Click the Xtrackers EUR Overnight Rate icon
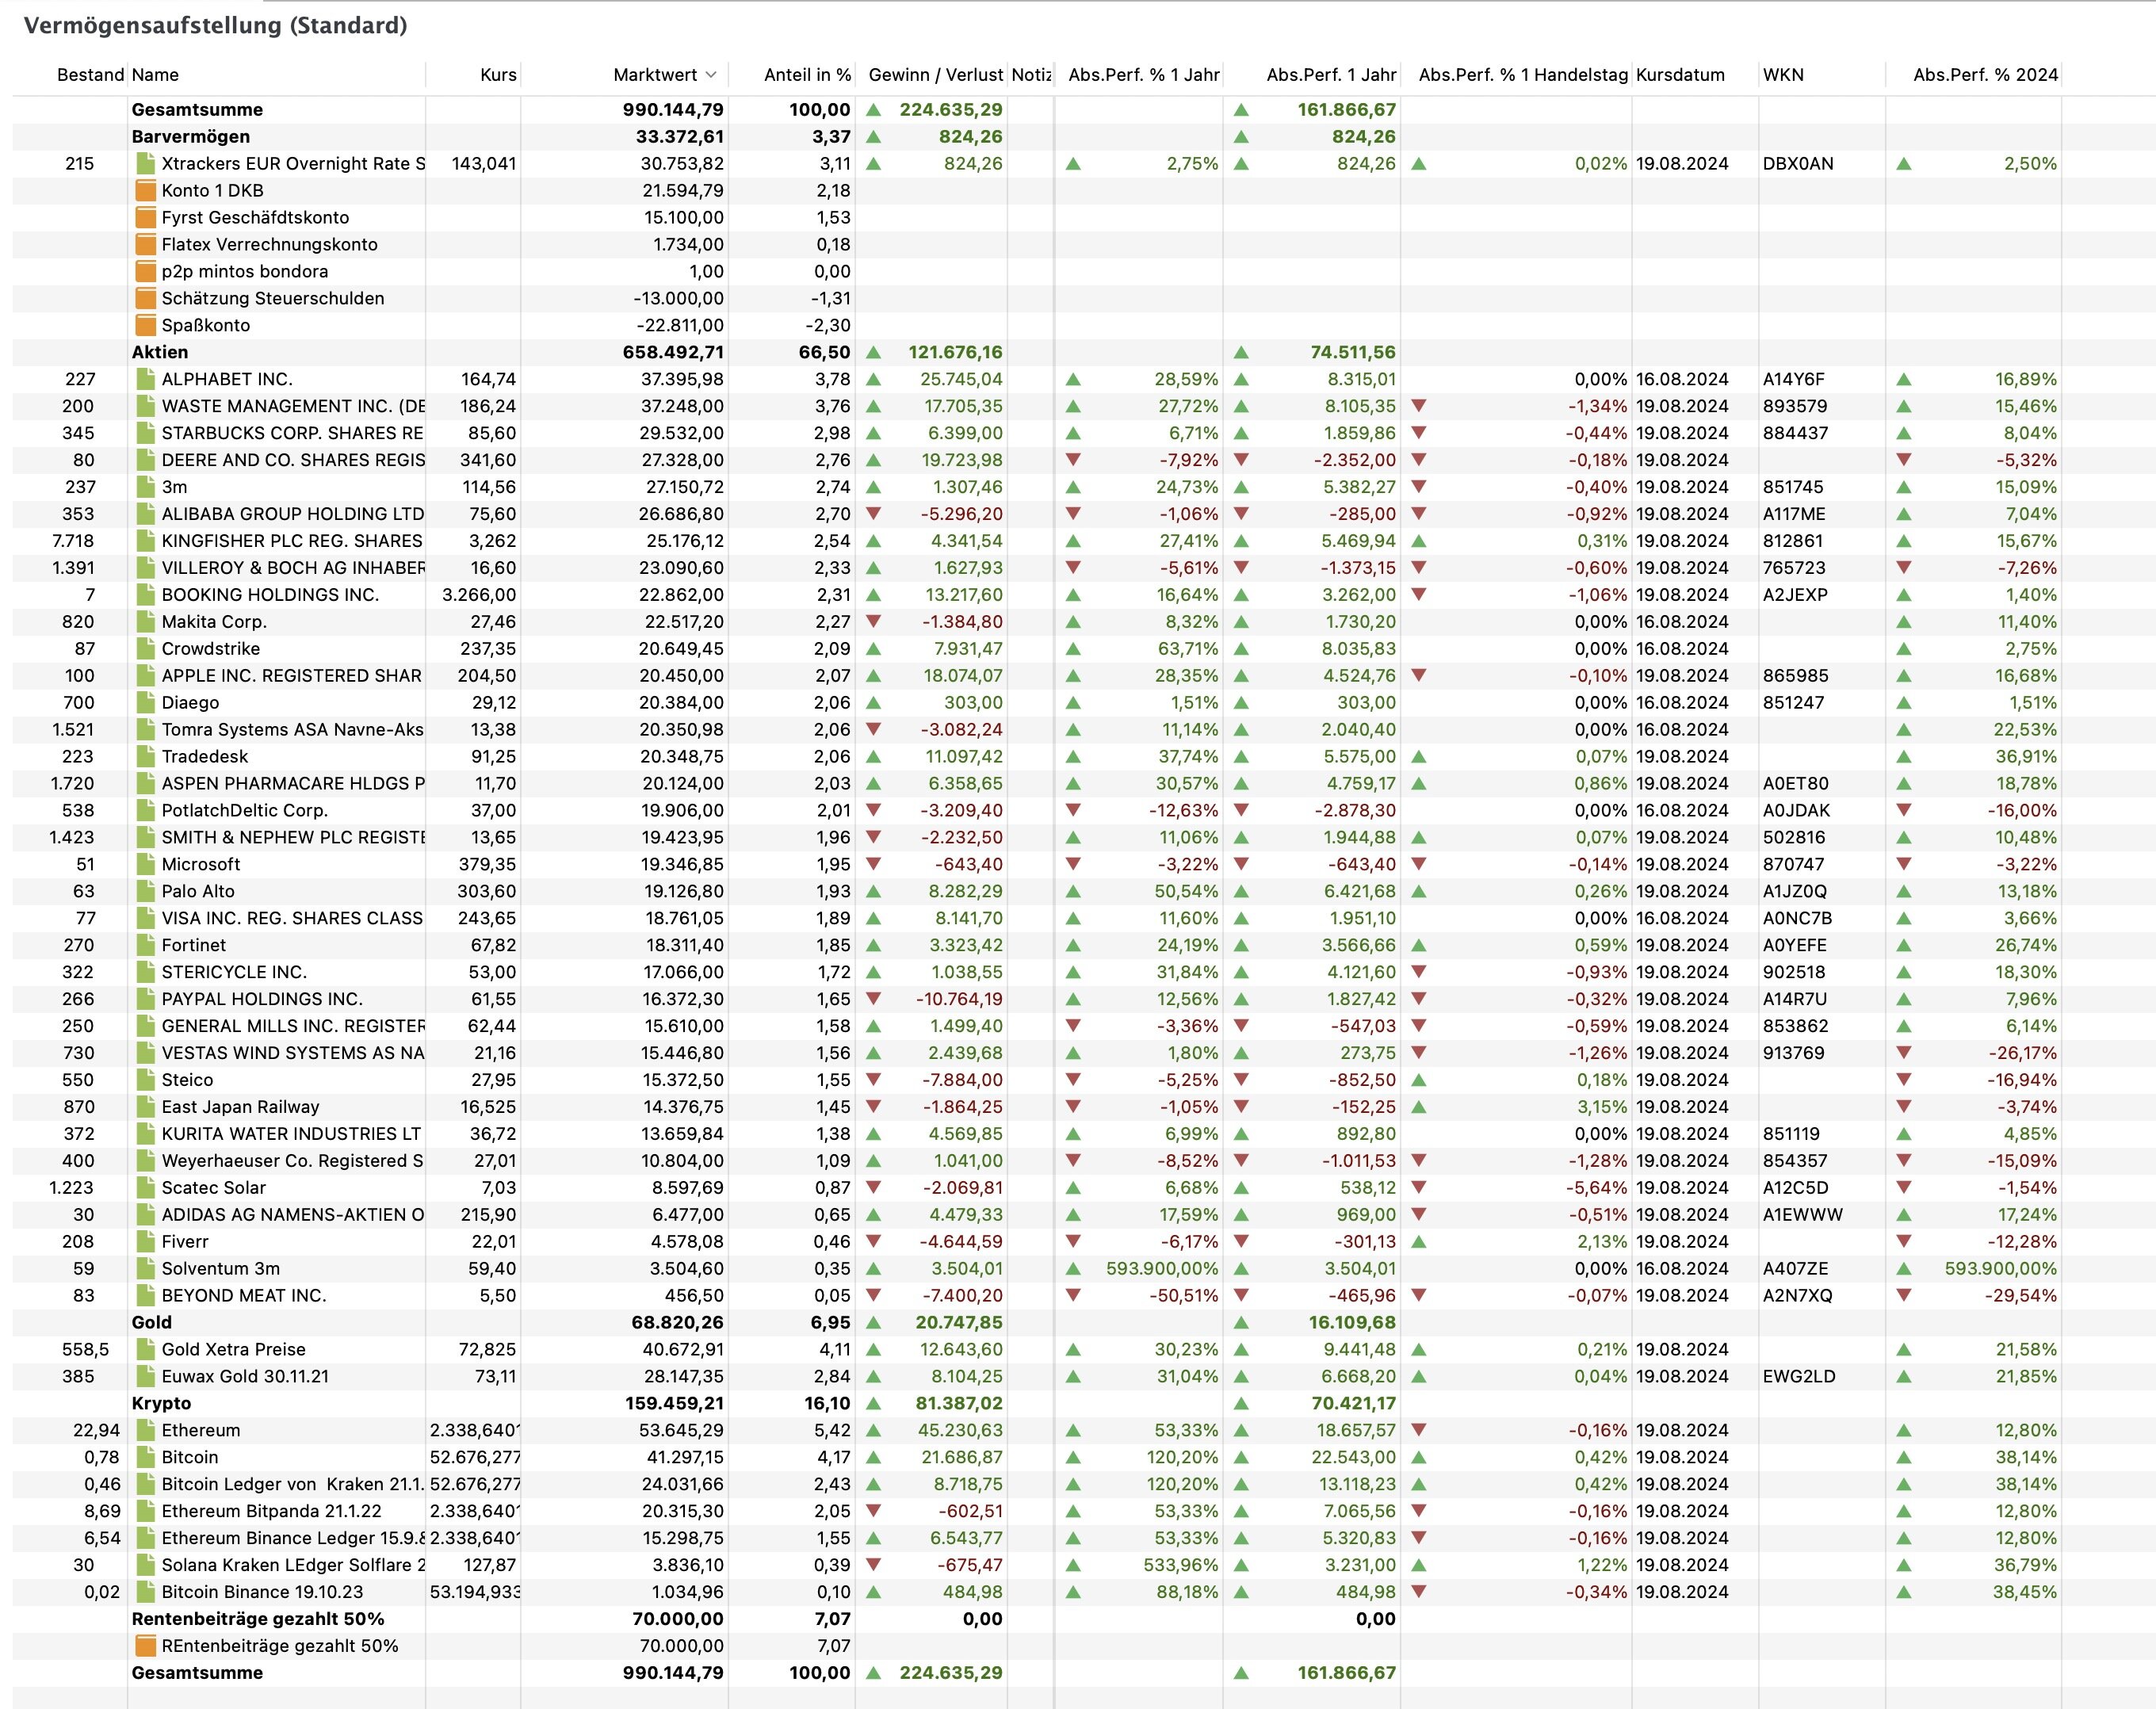 coord(146,164)
